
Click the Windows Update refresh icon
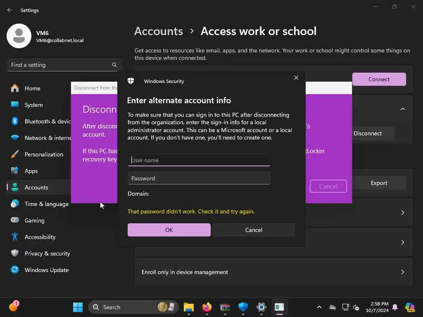pos(15,270)
